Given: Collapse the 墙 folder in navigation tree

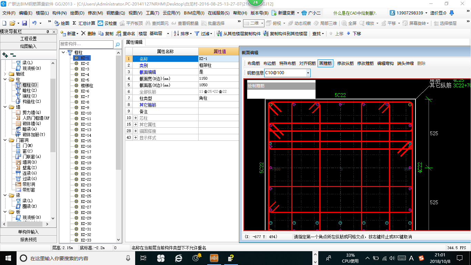Looking at the screenshot, I should click(x=4, y=107).
